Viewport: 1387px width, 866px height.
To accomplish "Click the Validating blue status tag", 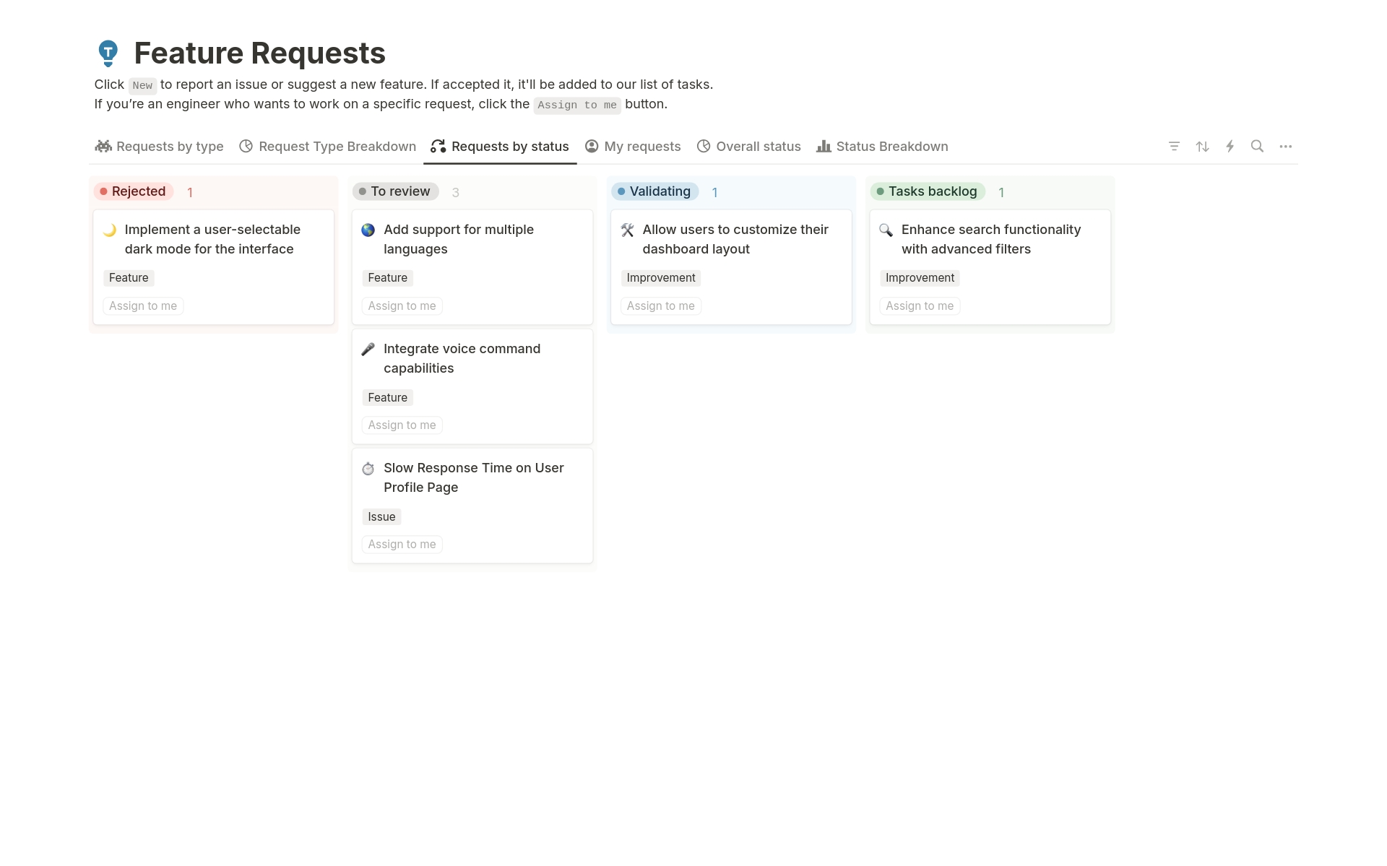I will 654,191.
